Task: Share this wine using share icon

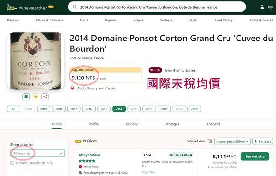Action: pyautogui.click(x=45, y=97)
